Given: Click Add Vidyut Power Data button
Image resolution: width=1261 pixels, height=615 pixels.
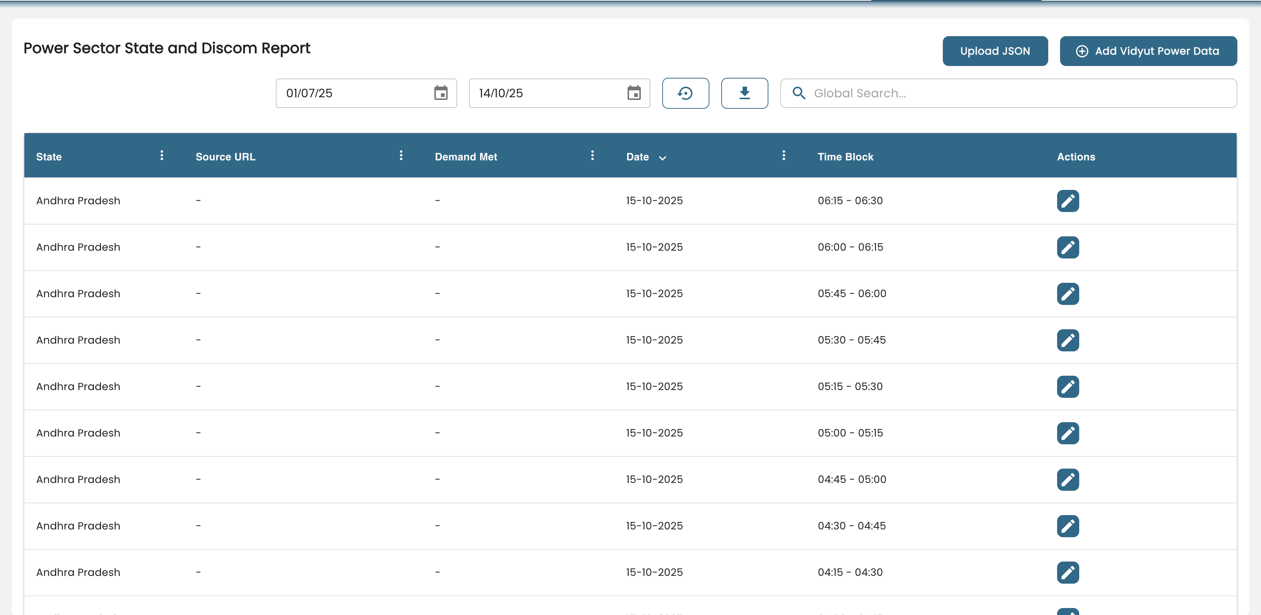Looking at the screenshot, I should pos(1148,51).
